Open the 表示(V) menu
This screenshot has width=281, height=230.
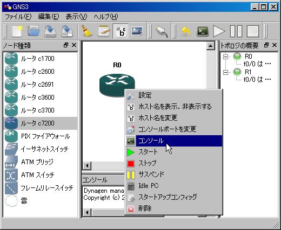(76, 17)
